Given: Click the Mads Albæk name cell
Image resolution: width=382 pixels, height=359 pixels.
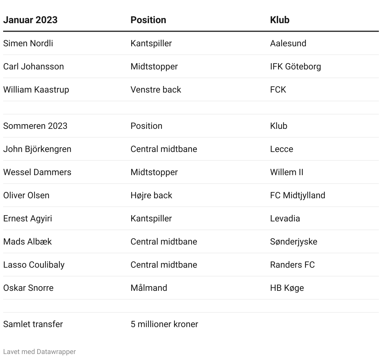Looking at the screenshot, I should point(28,241).
